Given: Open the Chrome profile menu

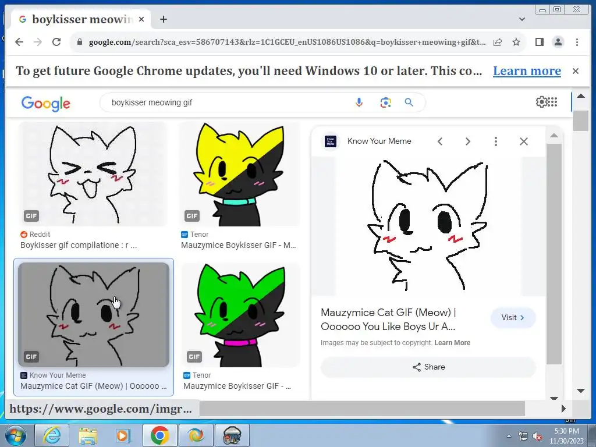Looking at the screenshot, I should 558,42.
